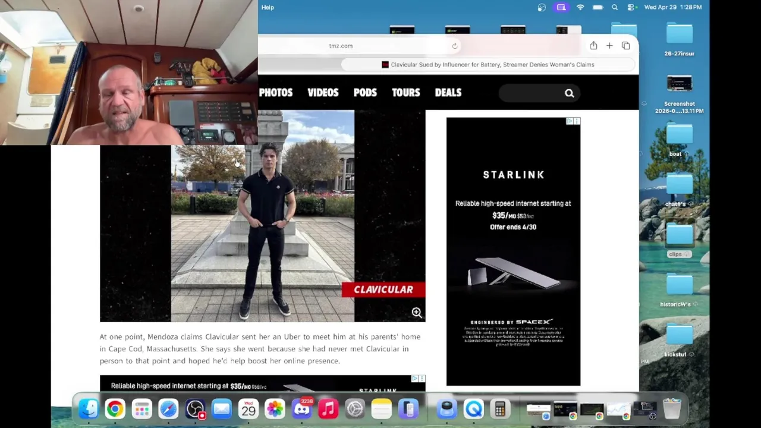Open Launchpad in the dock
Screen dimensions: 761x428
coord(141,409)
